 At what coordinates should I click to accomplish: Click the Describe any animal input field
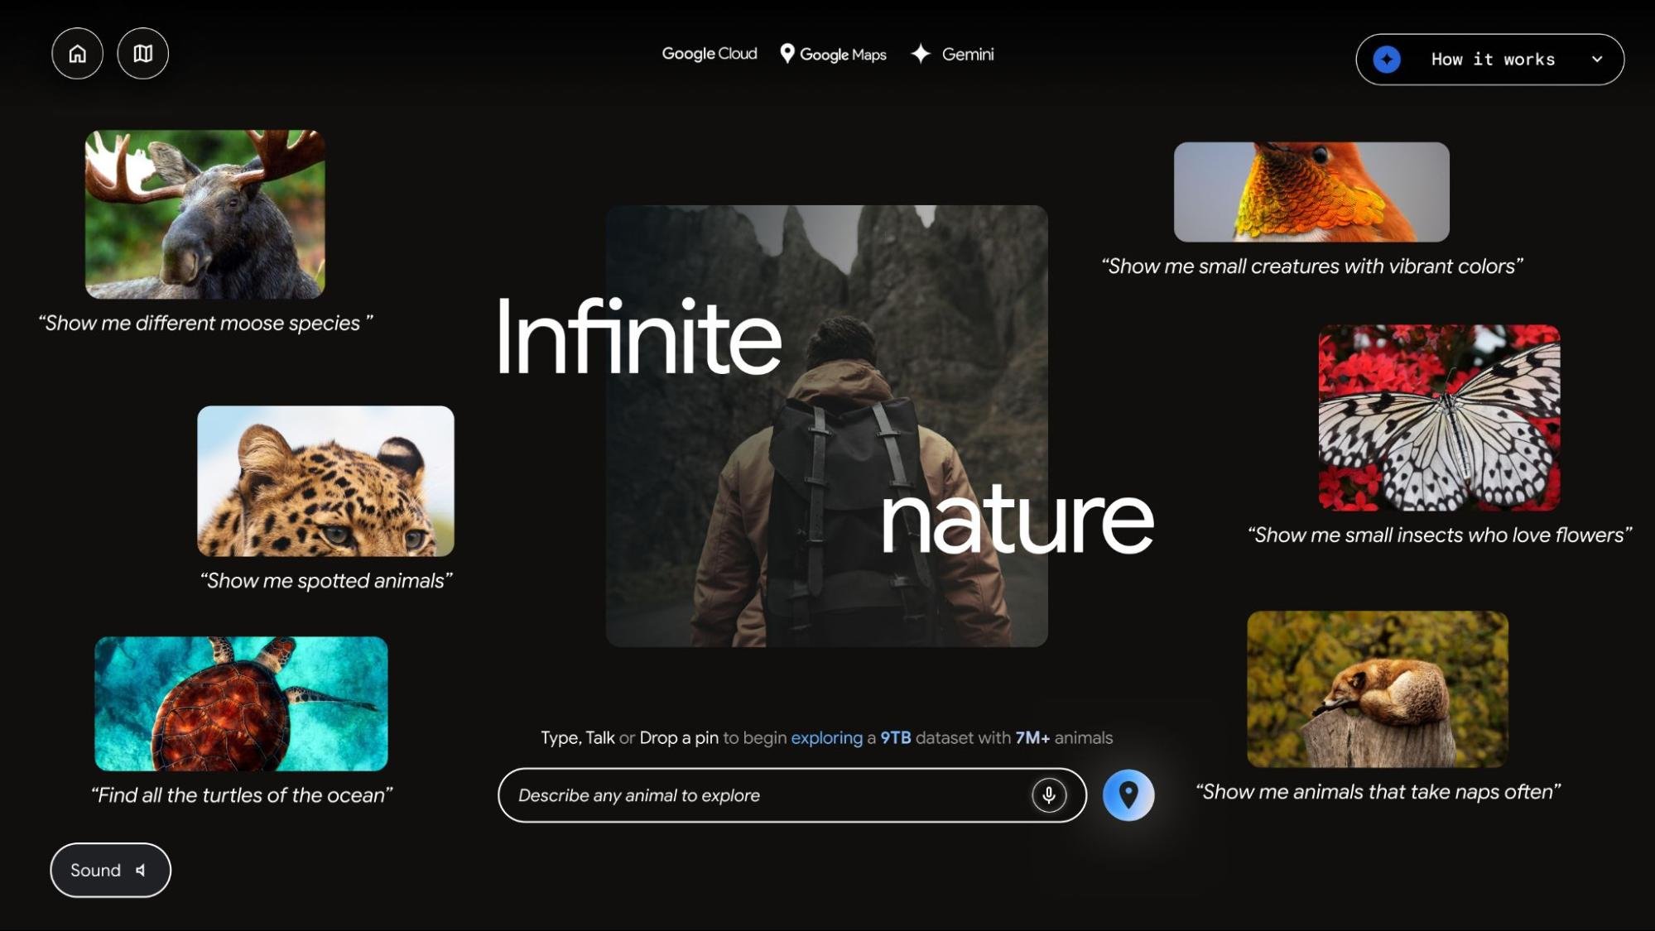tap(791, 794)
